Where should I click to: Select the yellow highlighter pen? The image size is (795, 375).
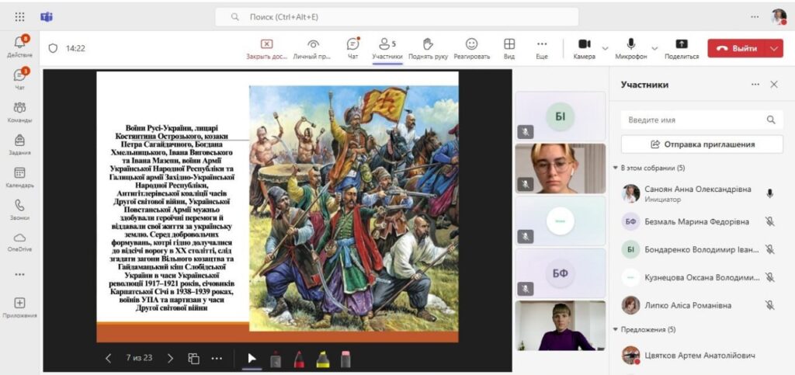point(322,358)
